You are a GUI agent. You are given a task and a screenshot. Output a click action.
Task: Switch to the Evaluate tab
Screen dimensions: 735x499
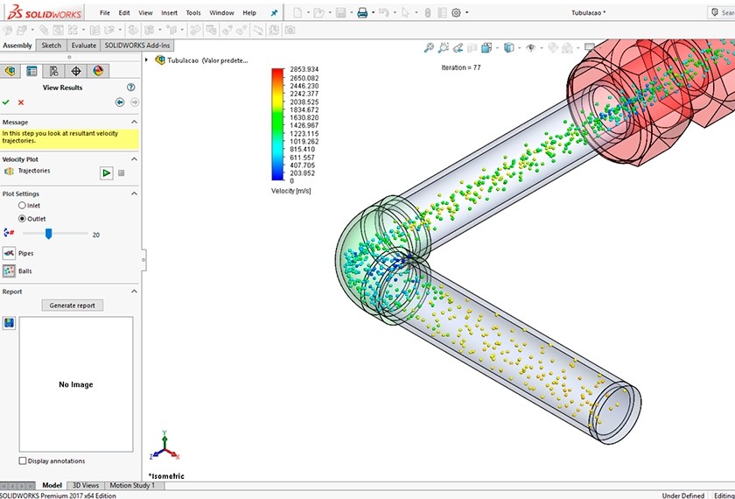(84, 45)
